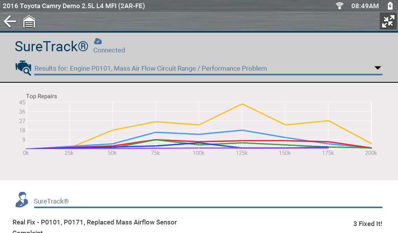This screenshot has width=398, height=233.
Task: Tap the battery charging indicator icon
Action: pos(390,6)
